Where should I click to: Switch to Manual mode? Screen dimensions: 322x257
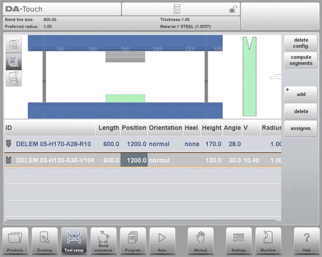tap(200, 240)
